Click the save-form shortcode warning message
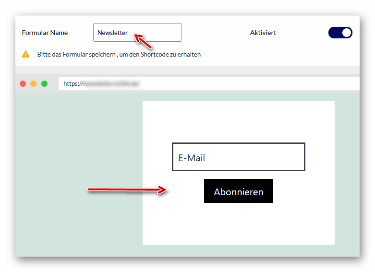This screenshot has height=272, width=375. pyautogui.click(x=119, y=55)
